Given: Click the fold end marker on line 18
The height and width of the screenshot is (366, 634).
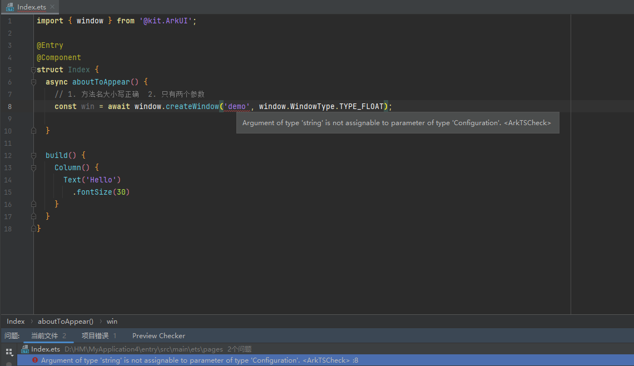Looking at the screenshot, I should pyautogui.click(x=33, y=228).
